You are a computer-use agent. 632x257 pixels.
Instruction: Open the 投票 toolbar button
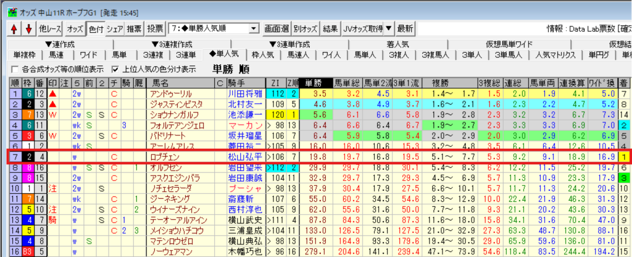point(156,28)
